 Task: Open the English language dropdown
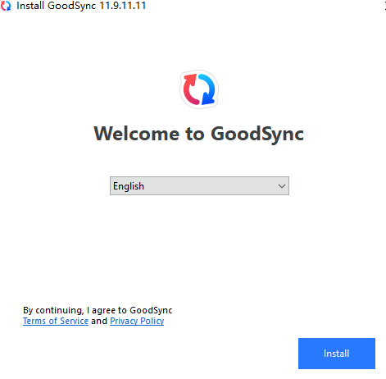coord(199,186)
